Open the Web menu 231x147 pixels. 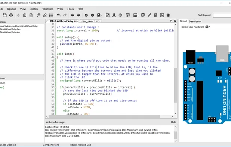click(x=60, y=9)
